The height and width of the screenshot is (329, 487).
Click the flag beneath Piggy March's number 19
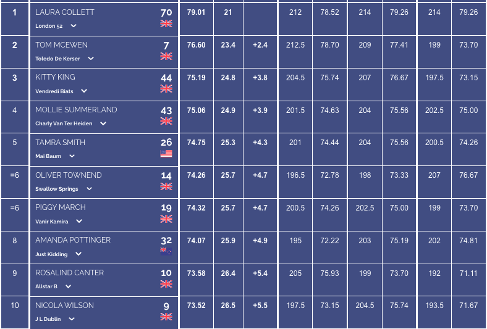click(166, 219)
